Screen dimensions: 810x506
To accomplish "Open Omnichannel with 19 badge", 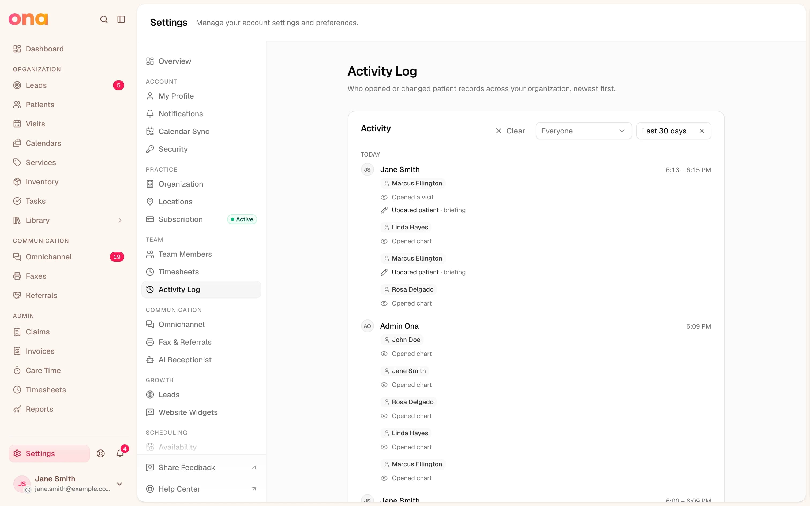I will click(68, 257).
